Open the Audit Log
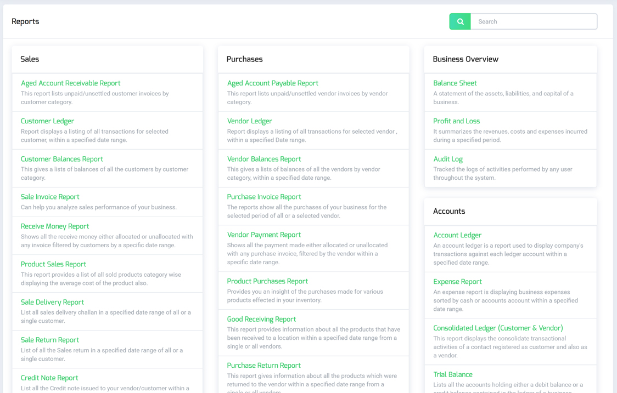The height and width of the screenshot is (393, 617). pyautogui.click(x=448, y=159)
